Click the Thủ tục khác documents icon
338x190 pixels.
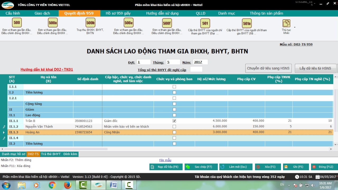pyautogui.click(x=286, y=23)
